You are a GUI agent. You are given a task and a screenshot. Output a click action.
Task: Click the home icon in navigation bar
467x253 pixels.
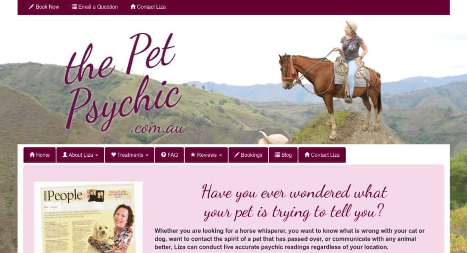click(32, 155)
